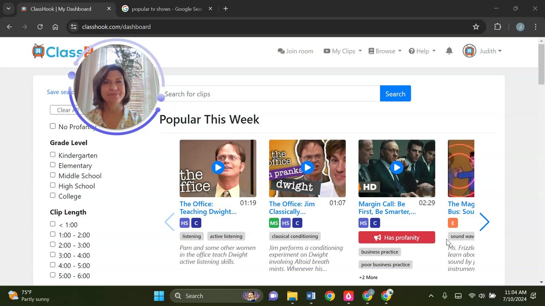Open the Chrome three-dot menu
Viewport: 545px width, 306px height.
coord(535,27)
